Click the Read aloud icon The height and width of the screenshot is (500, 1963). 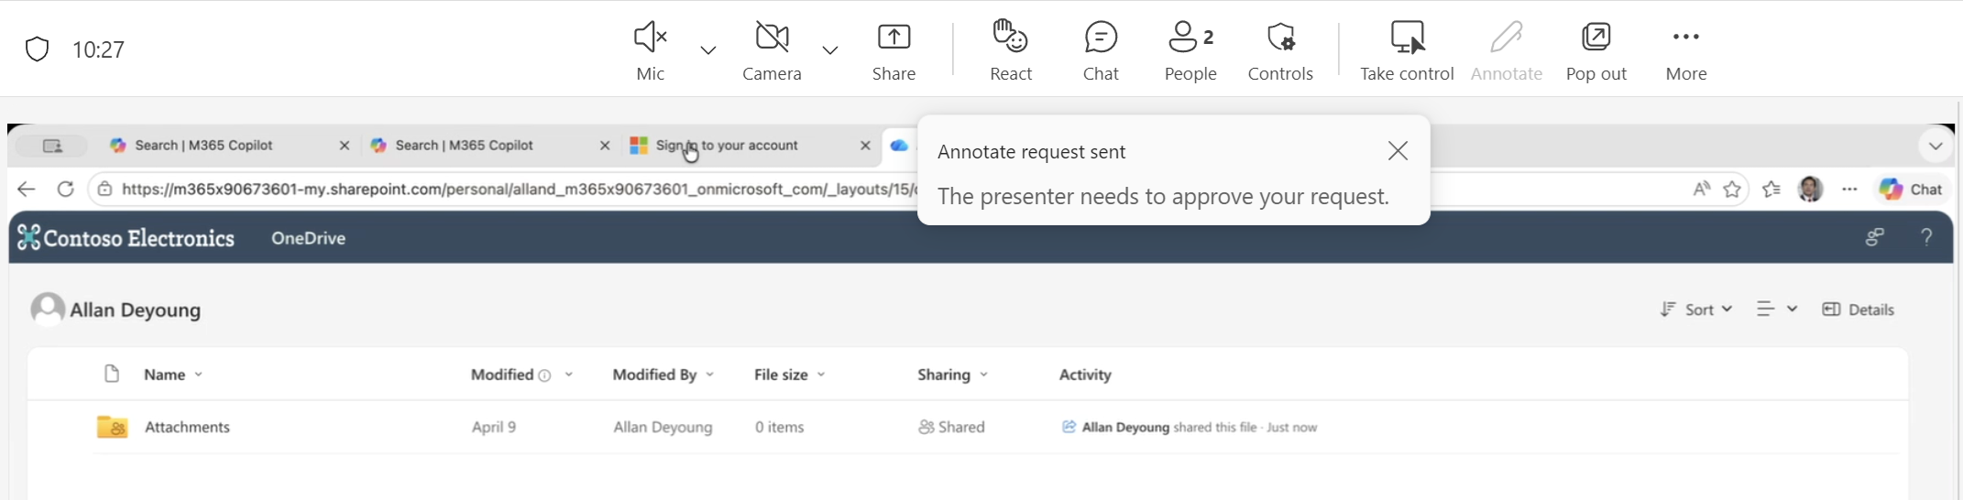pyautogui.click(x=1701, y=190)
